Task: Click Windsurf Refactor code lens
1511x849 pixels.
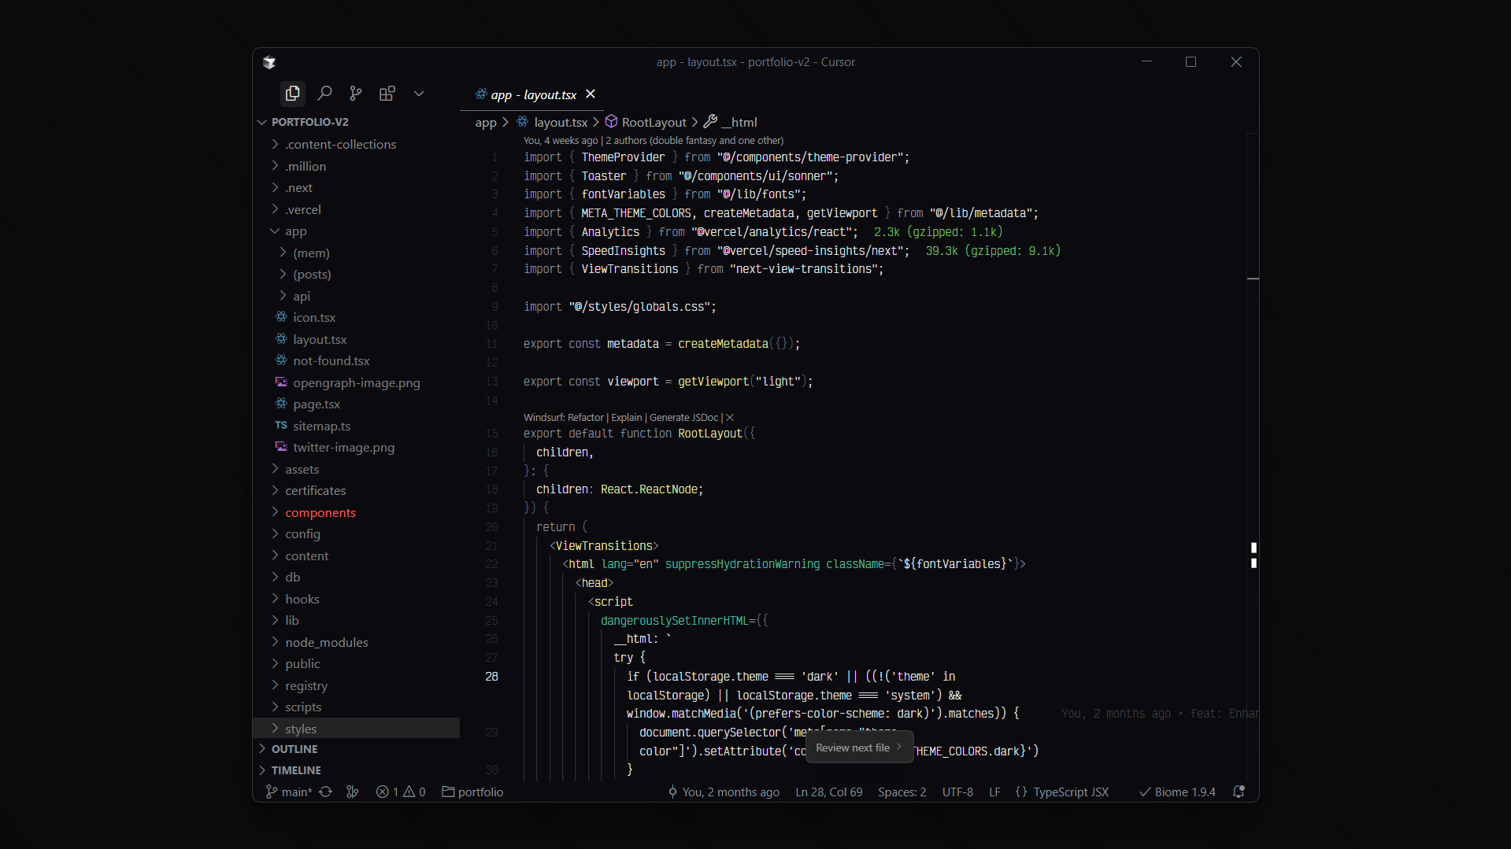Action: pyautogui.click(x=564, y=418)
